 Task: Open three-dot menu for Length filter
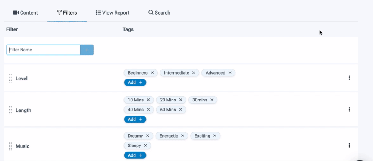point(349,110)
